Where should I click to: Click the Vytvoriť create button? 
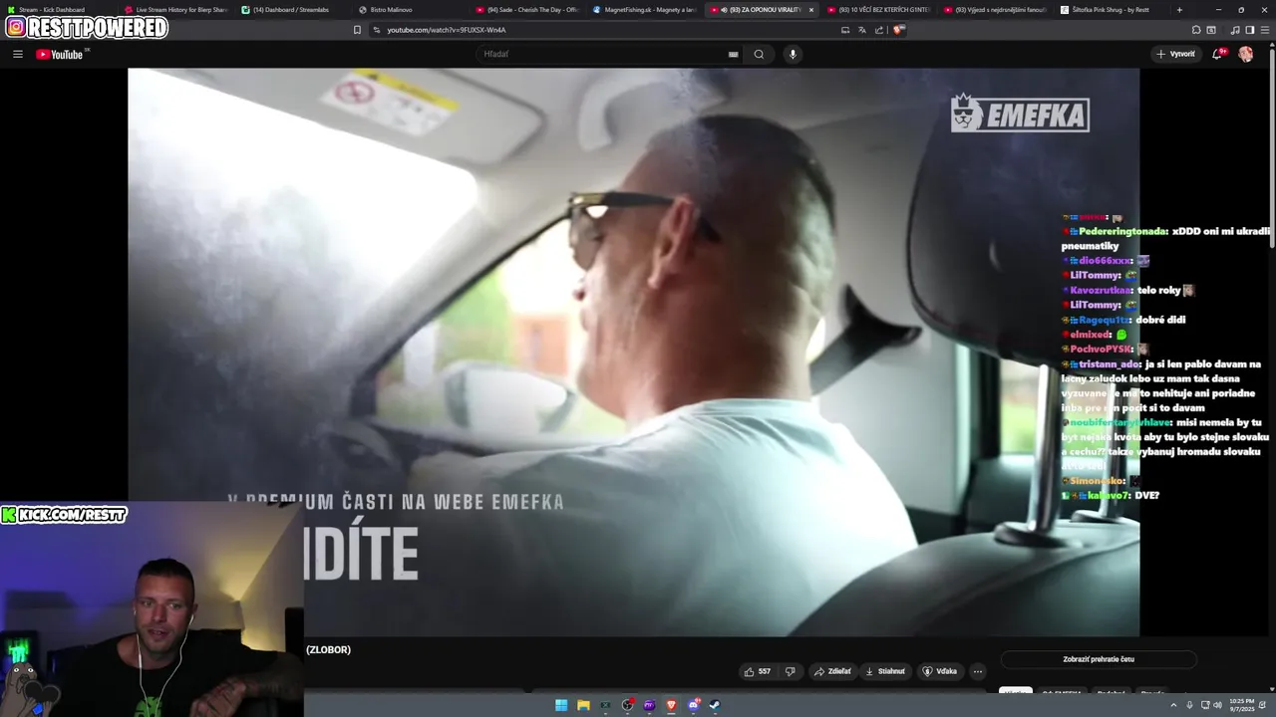click(x=1175, y=54)
